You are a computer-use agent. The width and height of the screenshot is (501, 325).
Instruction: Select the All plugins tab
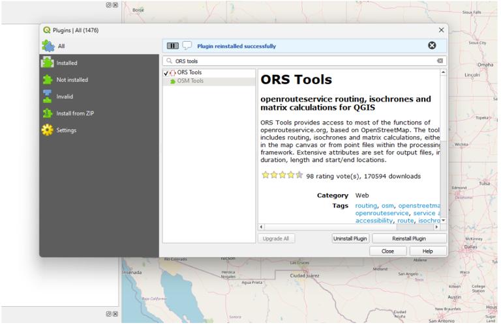tap(99, 46)
